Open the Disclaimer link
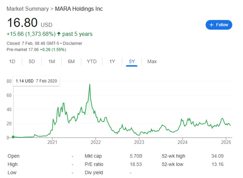The width and height of the screenshot is (243, 178). click(73, 43)
